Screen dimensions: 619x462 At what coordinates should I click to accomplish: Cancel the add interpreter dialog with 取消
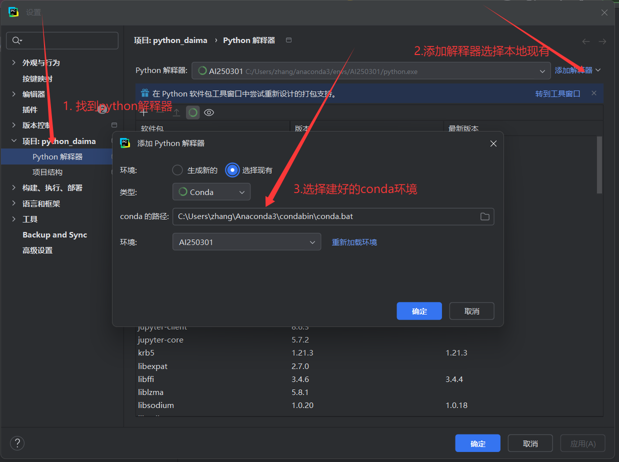pyautogui.click(x=471, y=311)
